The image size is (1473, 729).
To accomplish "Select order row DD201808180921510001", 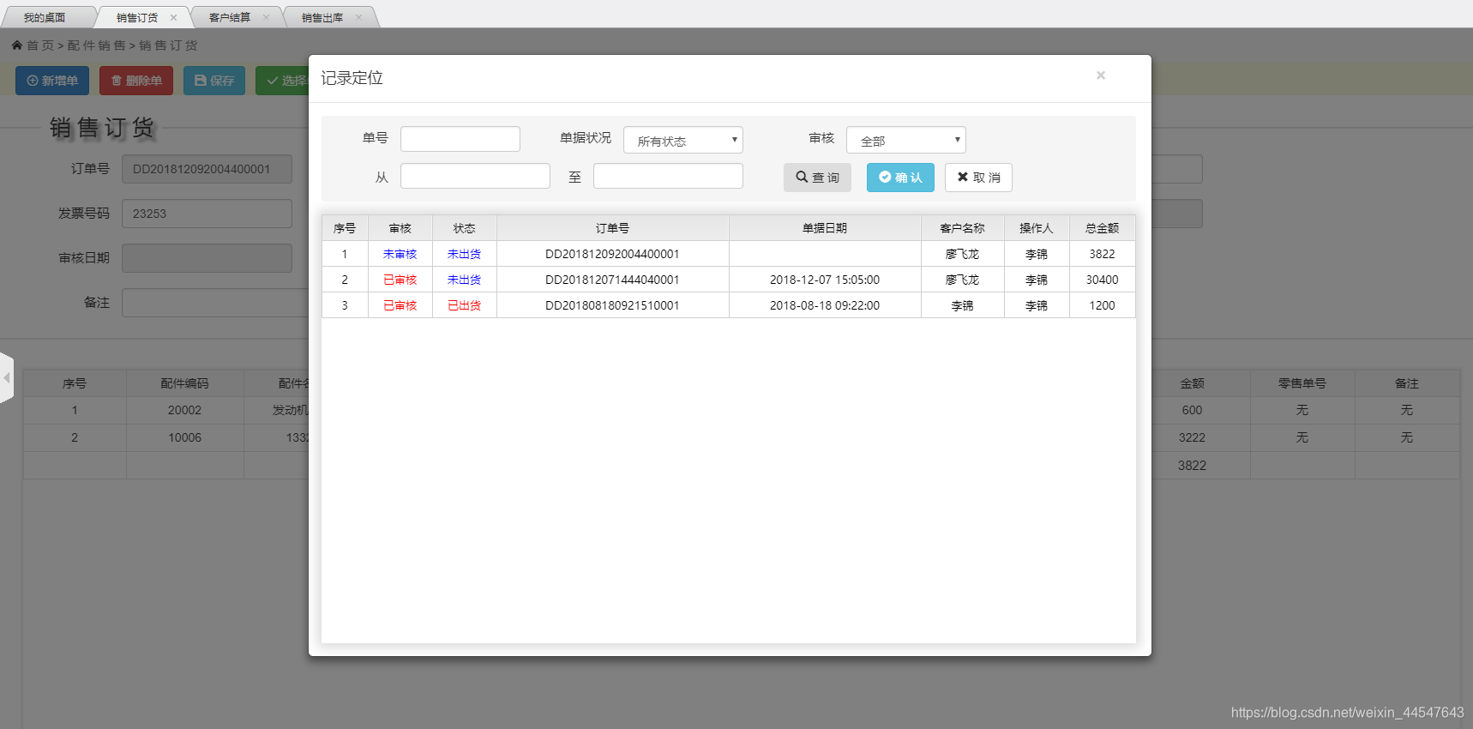I will [x=729, y=305].
